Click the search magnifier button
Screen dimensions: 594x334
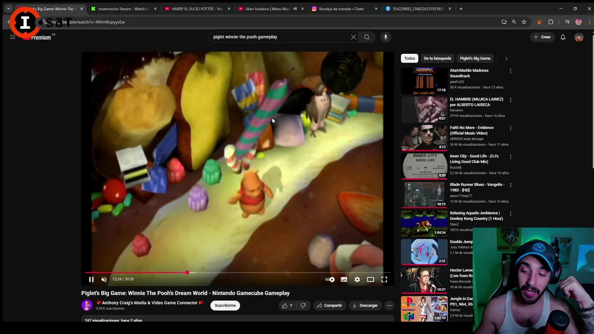click(x=367, y=37)
